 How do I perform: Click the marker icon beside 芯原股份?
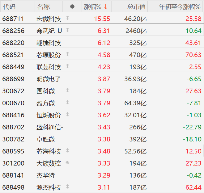[x=67, y=54]
